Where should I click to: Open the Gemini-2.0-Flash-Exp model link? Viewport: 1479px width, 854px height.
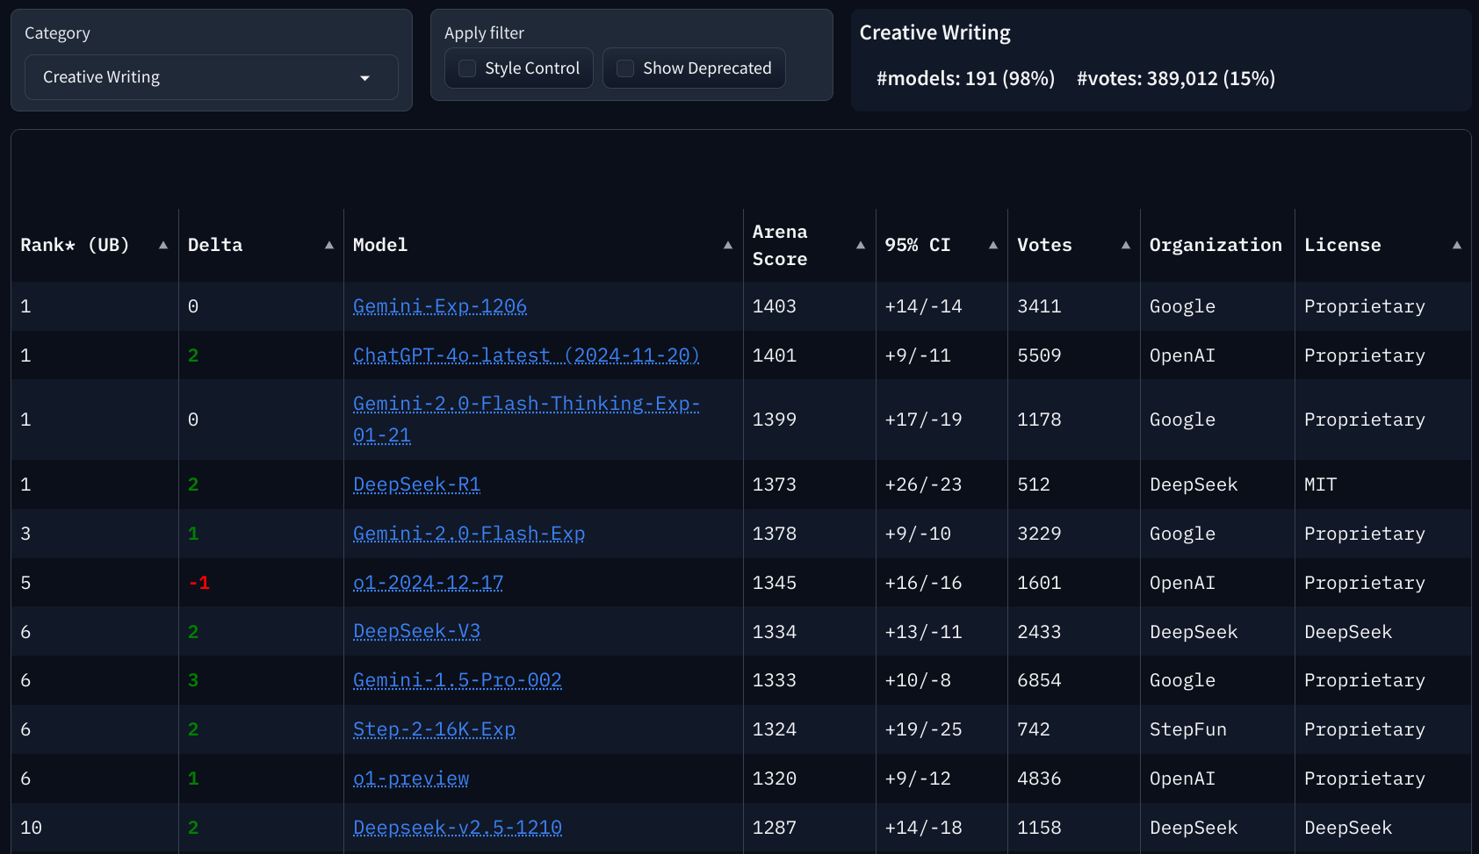469,534
